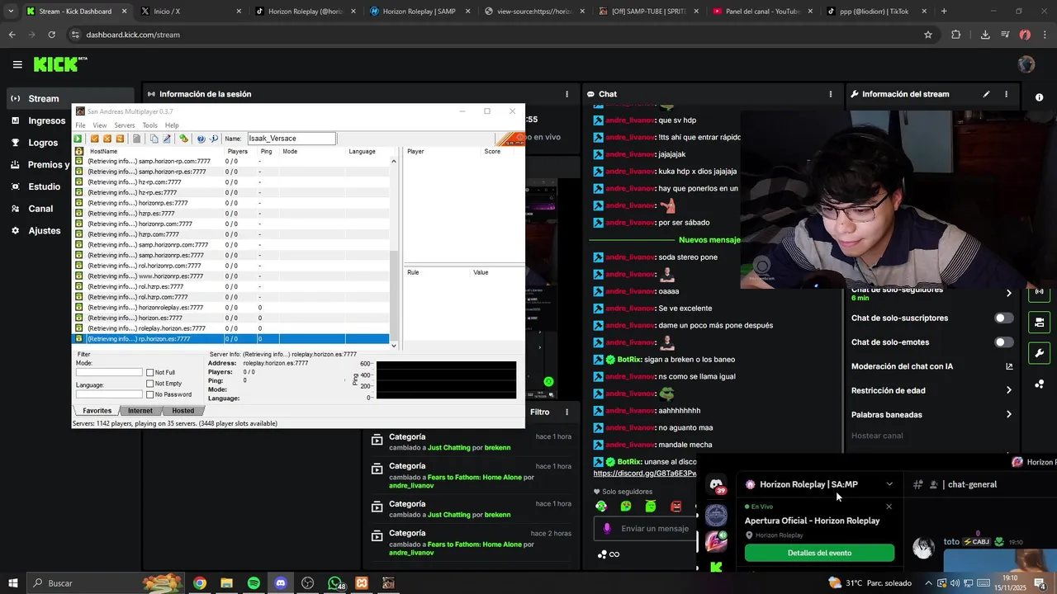The image size is (1057, 594).
Task: Open the Filtro three-dot options menu
Action: click(566, 412)
